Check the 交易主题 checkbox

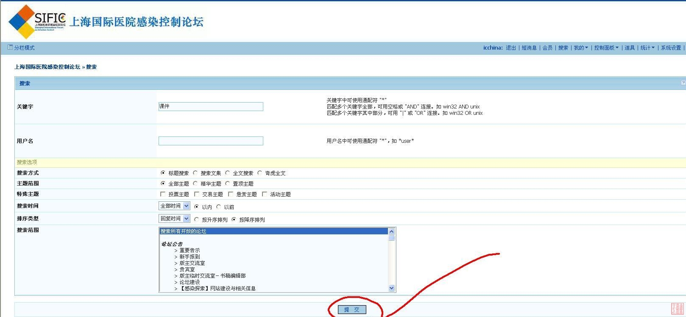click(197, 194)
